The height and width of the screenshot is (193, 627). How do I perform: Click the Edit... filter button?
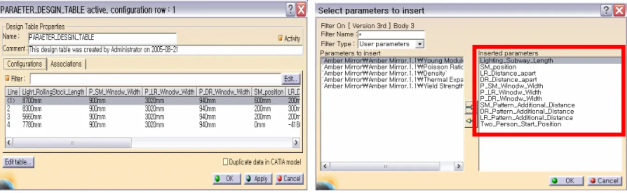[x=291, y=79]
